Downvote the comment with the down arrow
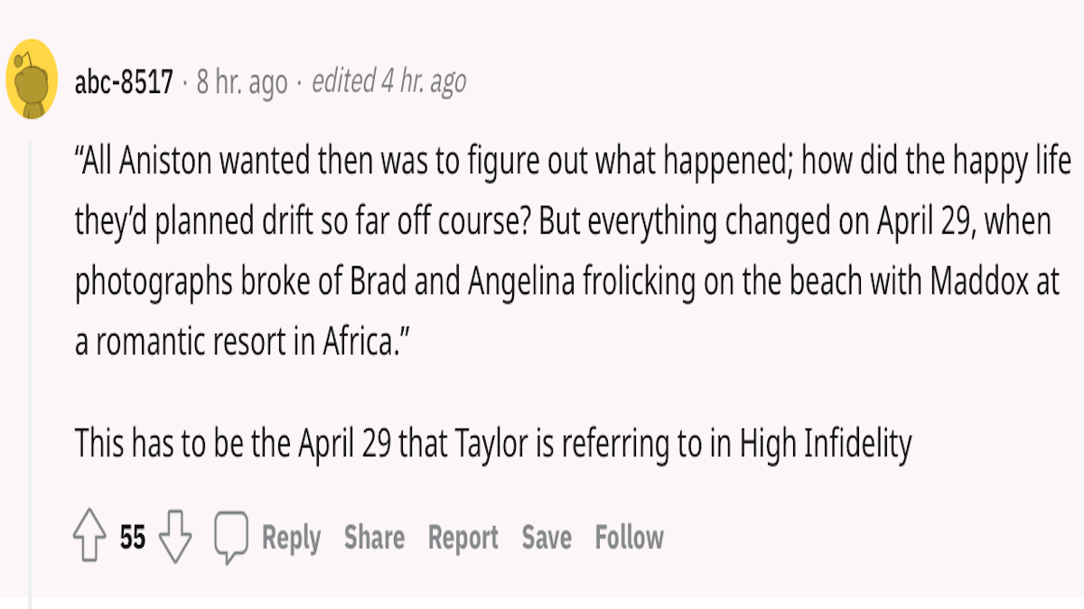1084x609 pixels. (x=174, y=539)
